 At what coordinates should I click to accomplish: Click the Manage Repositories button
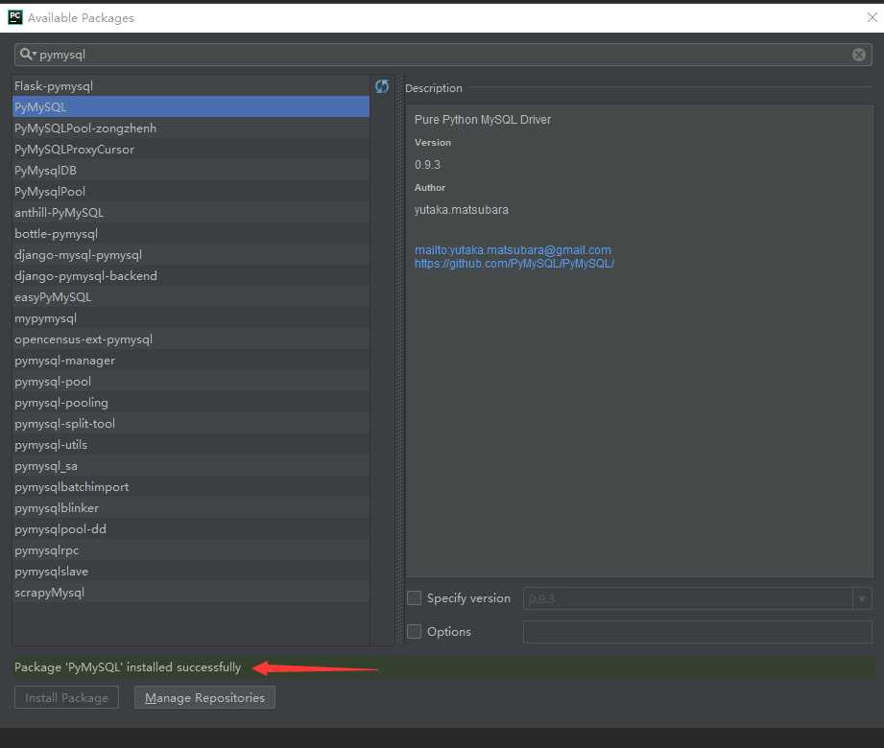(x=204, y=698)
